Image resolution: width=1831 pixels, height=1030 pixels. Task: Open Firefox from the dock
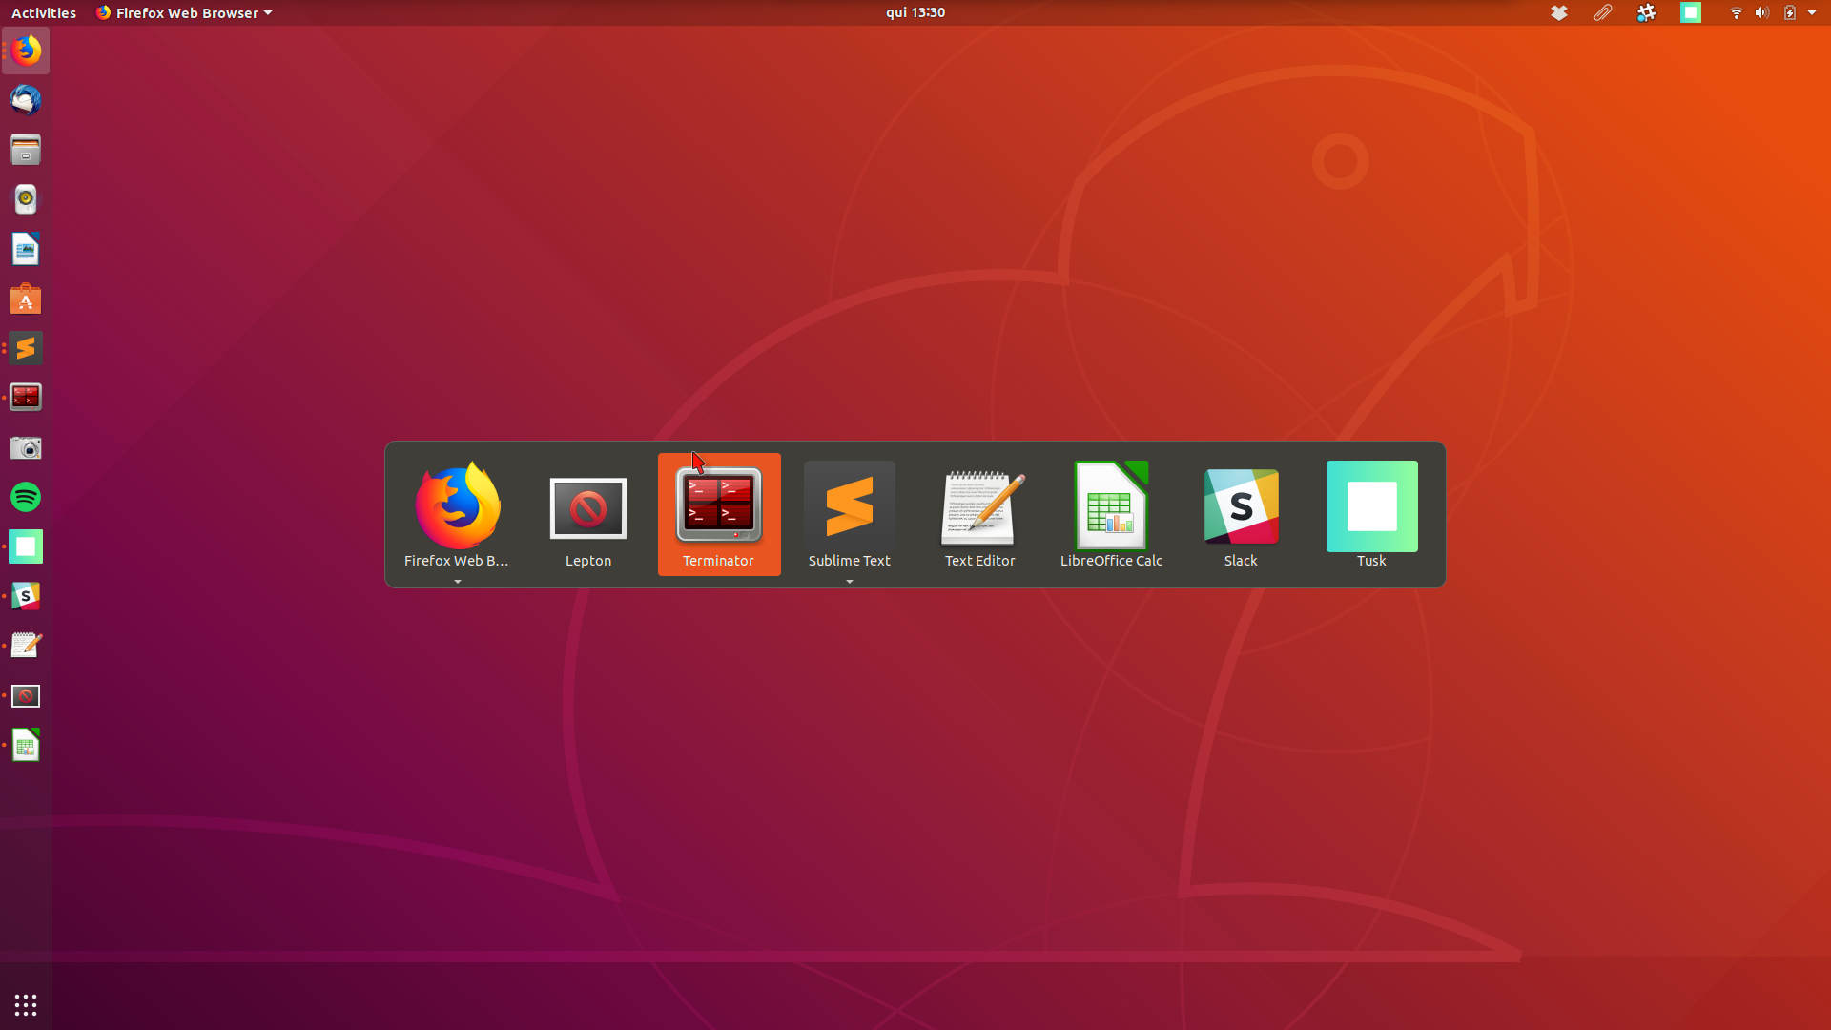point(26,51)
